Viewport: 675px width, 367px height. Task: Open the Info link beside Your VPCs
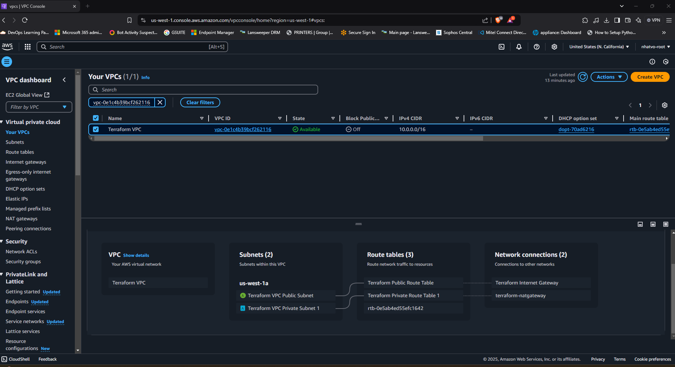click(145, 78)
